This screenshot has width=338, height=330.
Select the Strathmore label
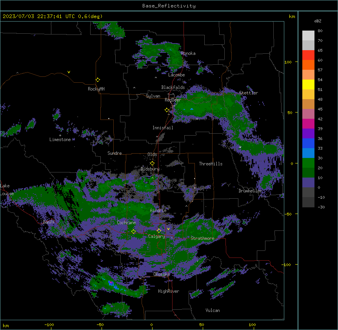tap(202, 238)
